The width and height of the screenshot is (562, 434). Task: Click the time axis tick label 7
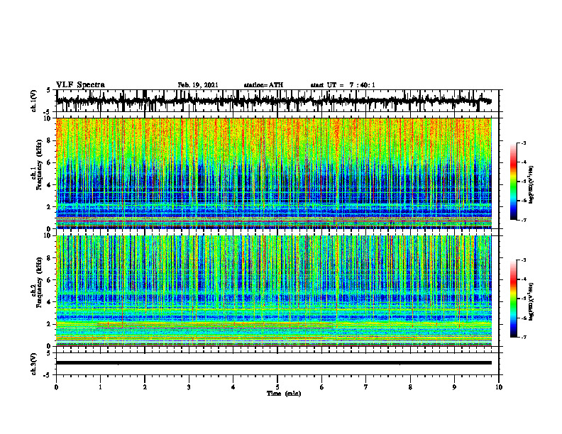[x=366, y=387]
